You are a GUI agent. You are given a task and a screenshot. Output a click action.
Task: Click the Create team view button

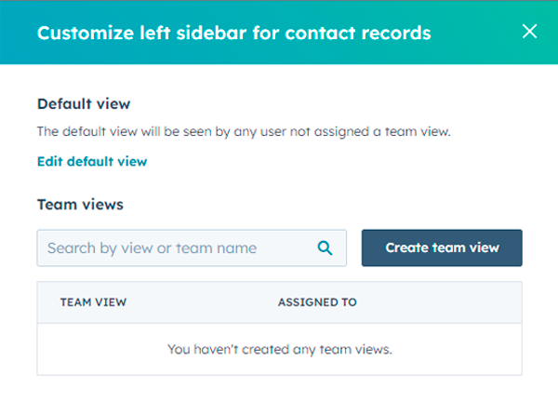[442, 248]
